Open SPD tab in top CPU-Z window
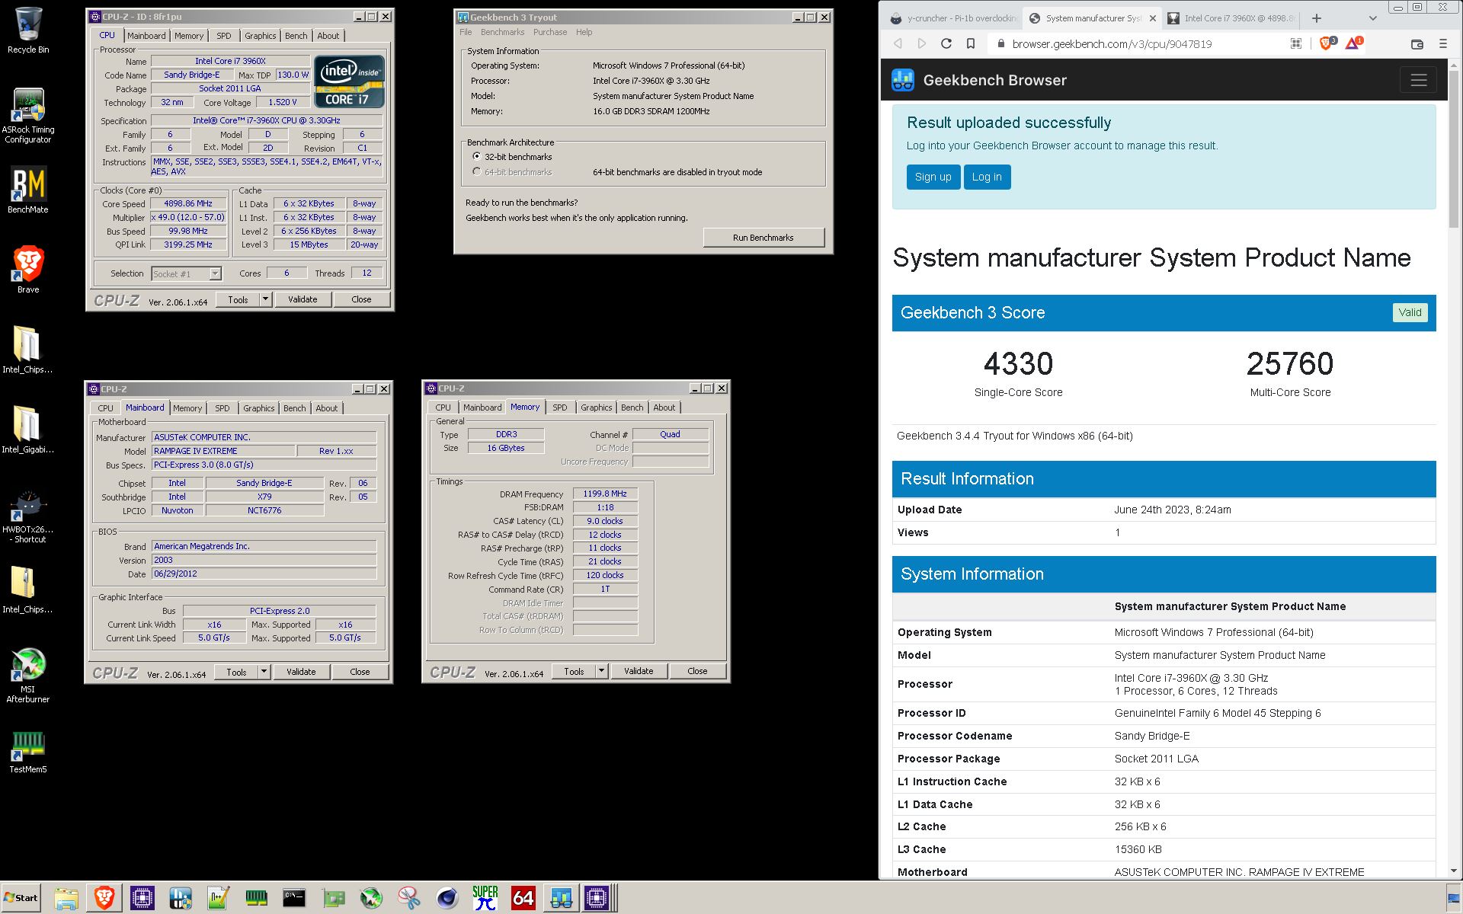Image resolution: width=1463 pixels, height=914 pixels. pyautogui.click(x=223, y=36)
